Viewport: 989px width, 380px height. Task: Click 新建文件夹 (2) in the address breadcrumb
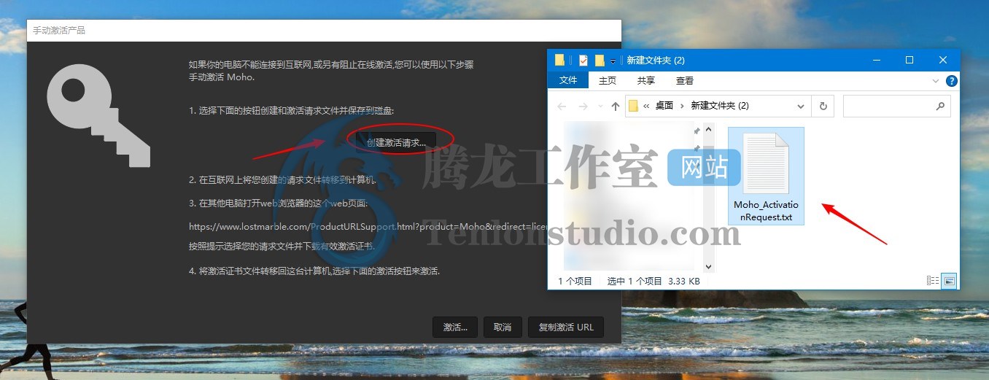(719, 106)
